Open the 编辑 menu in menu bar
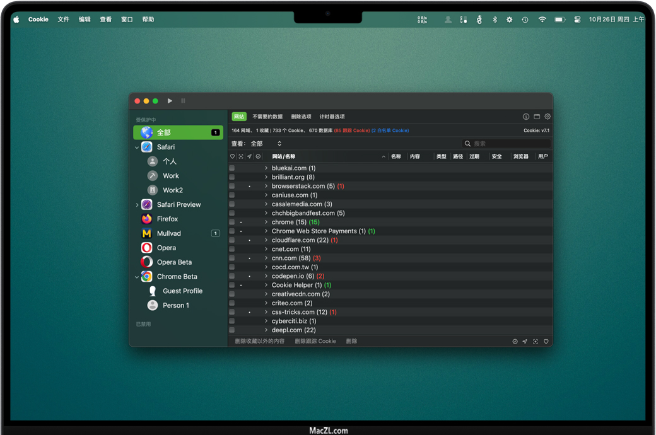The image size is (656, 435). pyautogui.click(x=85, y=20)
